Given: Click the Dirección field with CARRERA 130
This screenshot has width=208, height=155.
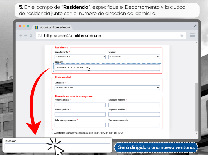Looking at the screenshot, I should tap(107, 68).
